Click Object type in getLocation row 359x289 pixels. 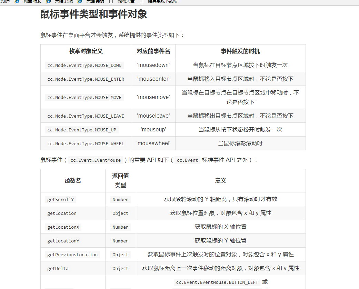[x=120, y=213]
